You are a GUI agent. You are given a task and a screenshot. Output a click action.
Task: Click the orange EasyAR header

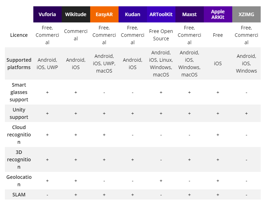point(105,14)
